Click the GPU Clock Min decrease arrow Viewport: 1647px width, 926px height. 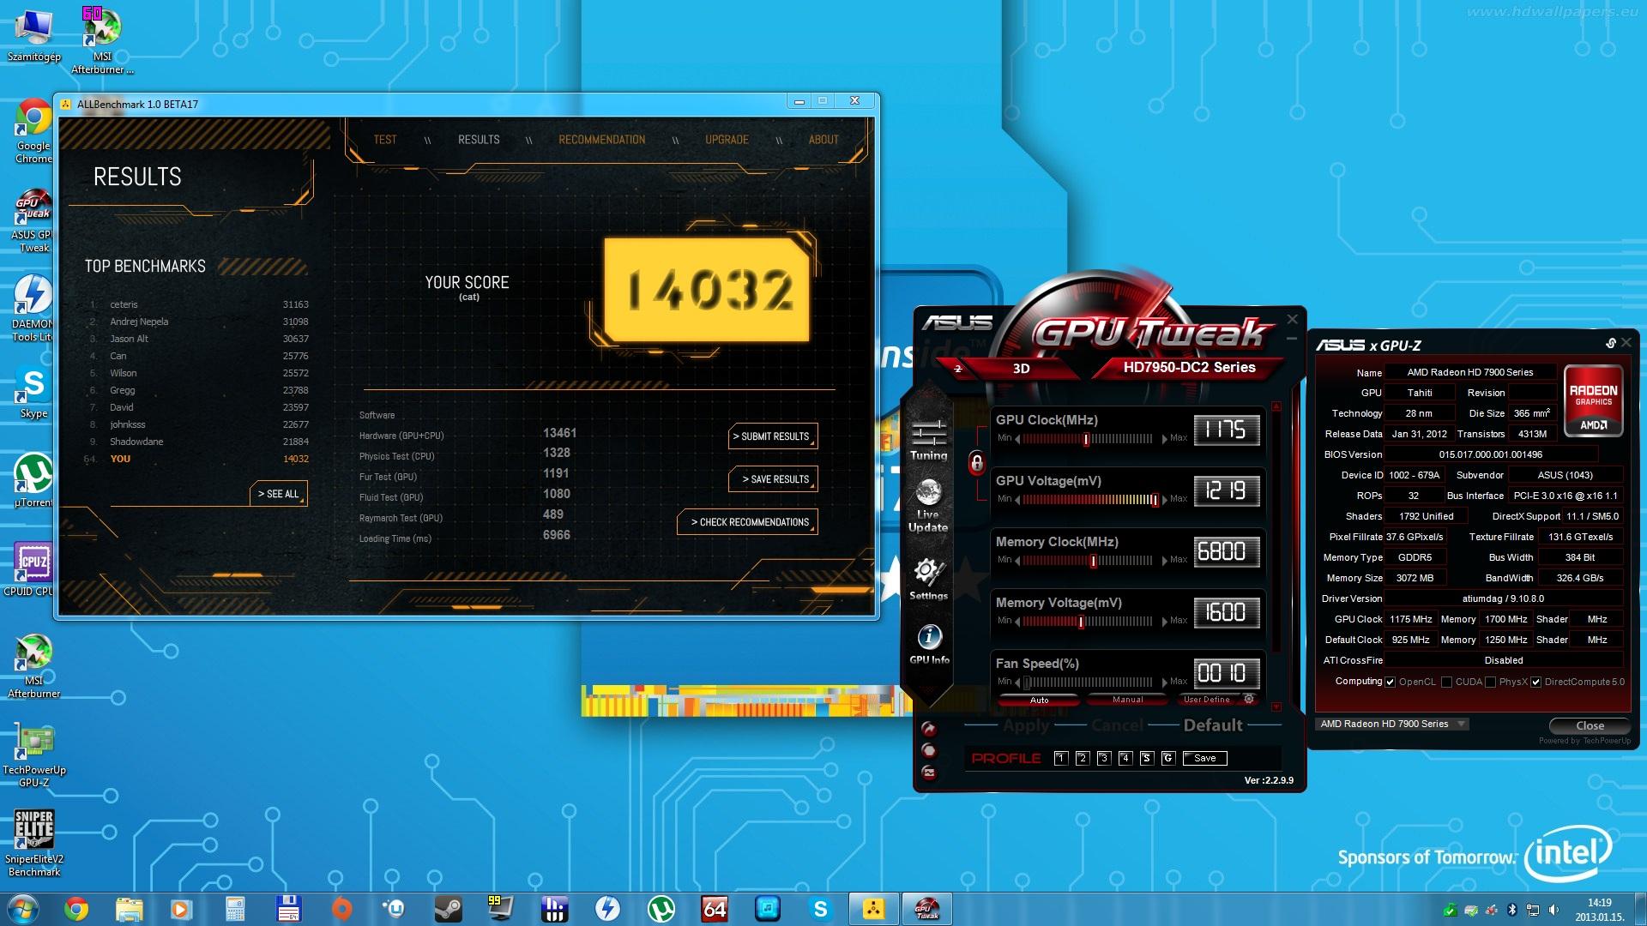click(1017, 439)
